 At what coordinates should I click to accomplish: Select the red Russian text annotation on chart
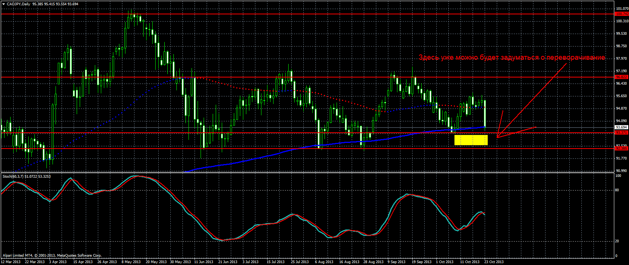click(x=512, y=57)
